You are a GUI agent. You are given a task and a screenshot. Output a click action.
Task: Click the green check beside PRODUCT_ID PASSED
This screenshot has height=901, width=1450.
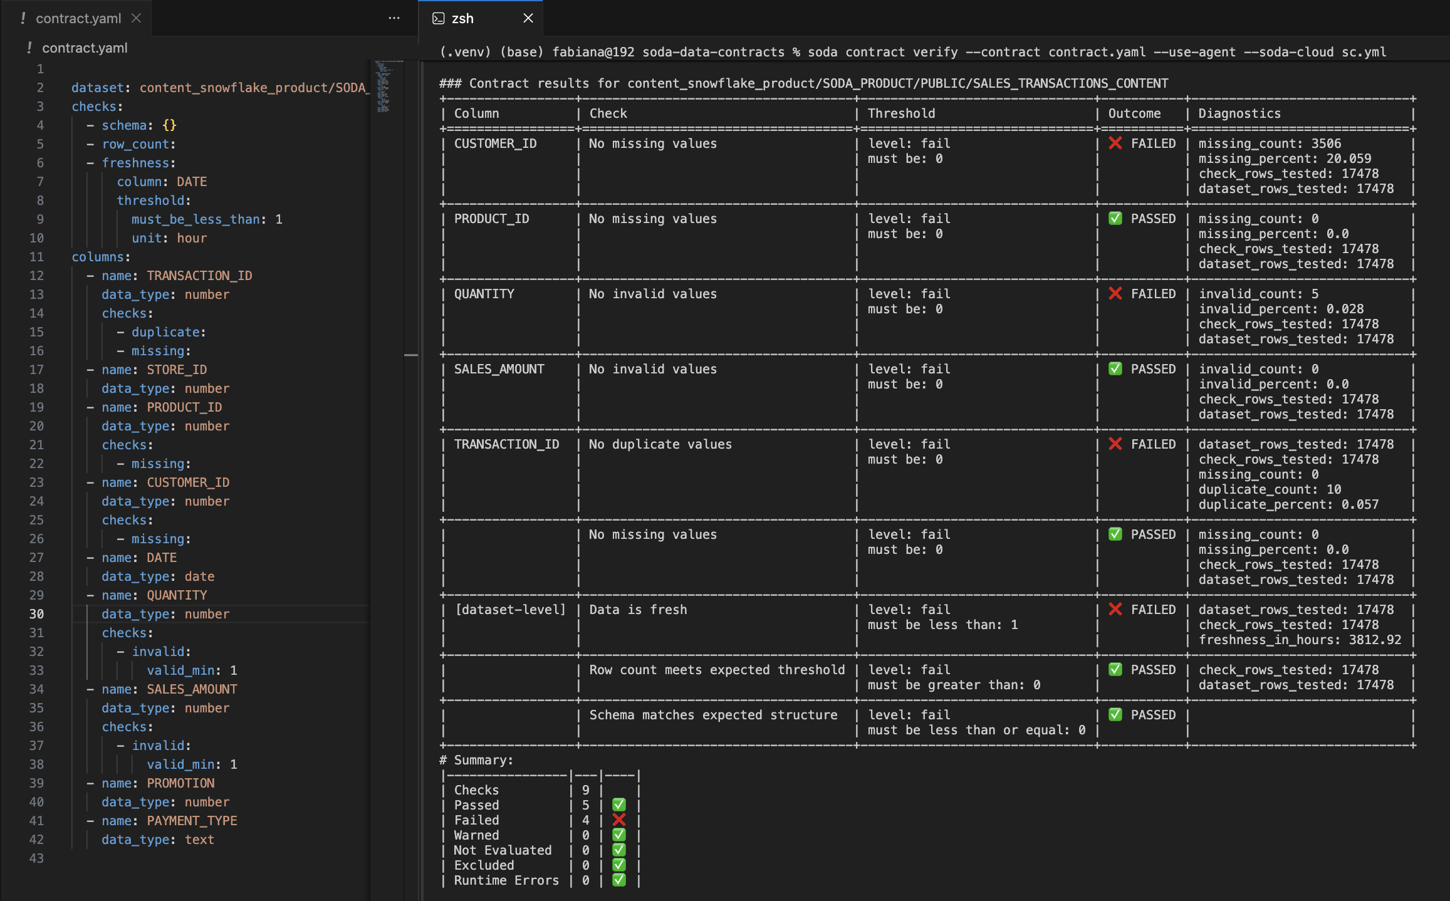click(1115, 219)
